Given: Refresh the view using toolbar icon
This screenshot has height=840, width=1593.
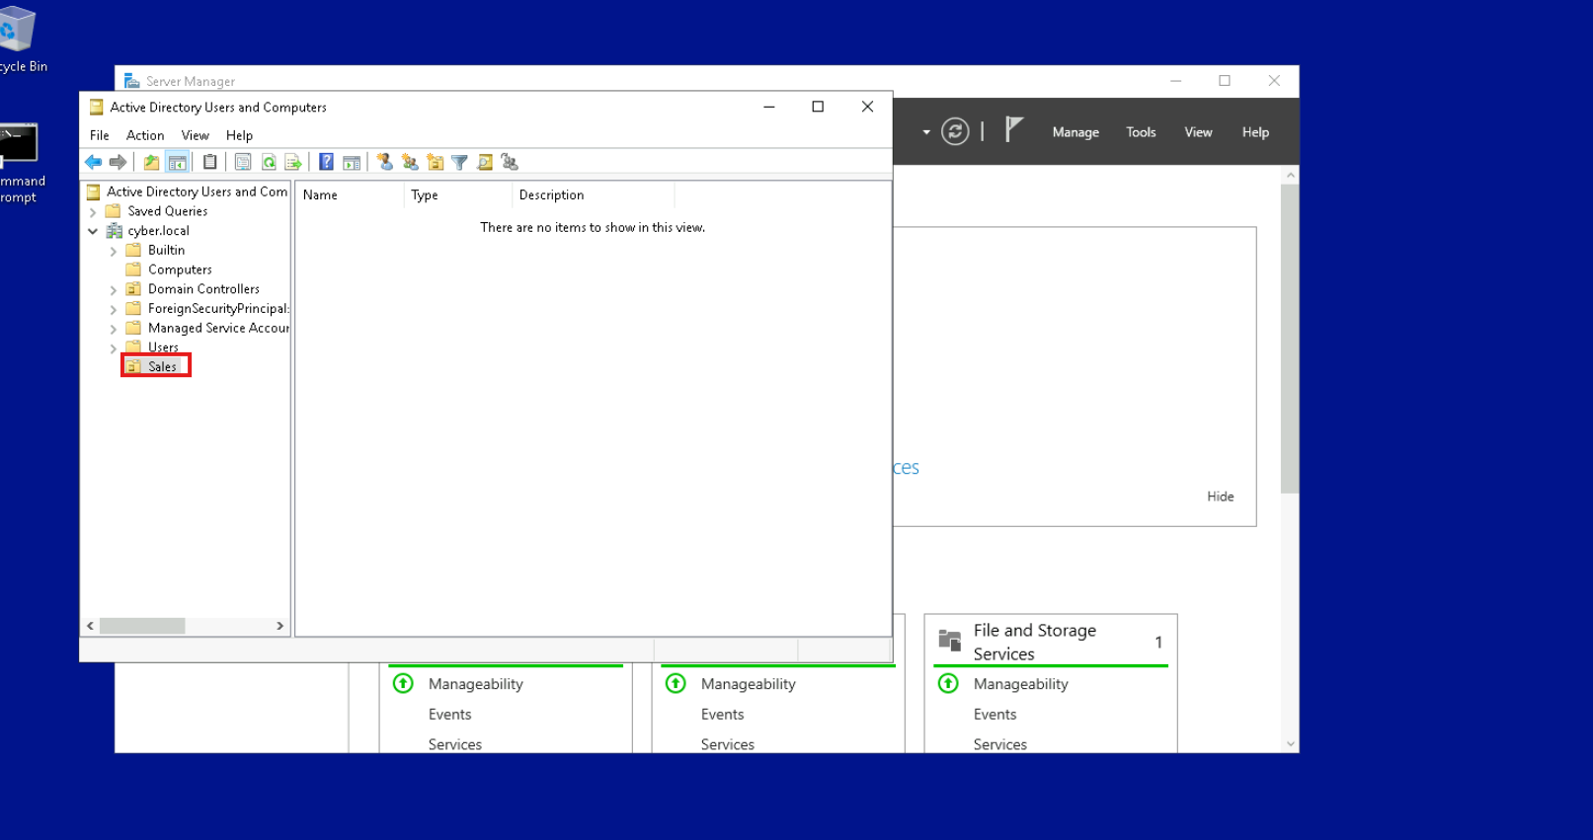Looking at the screenshot, I should click(x=269, y=162).
